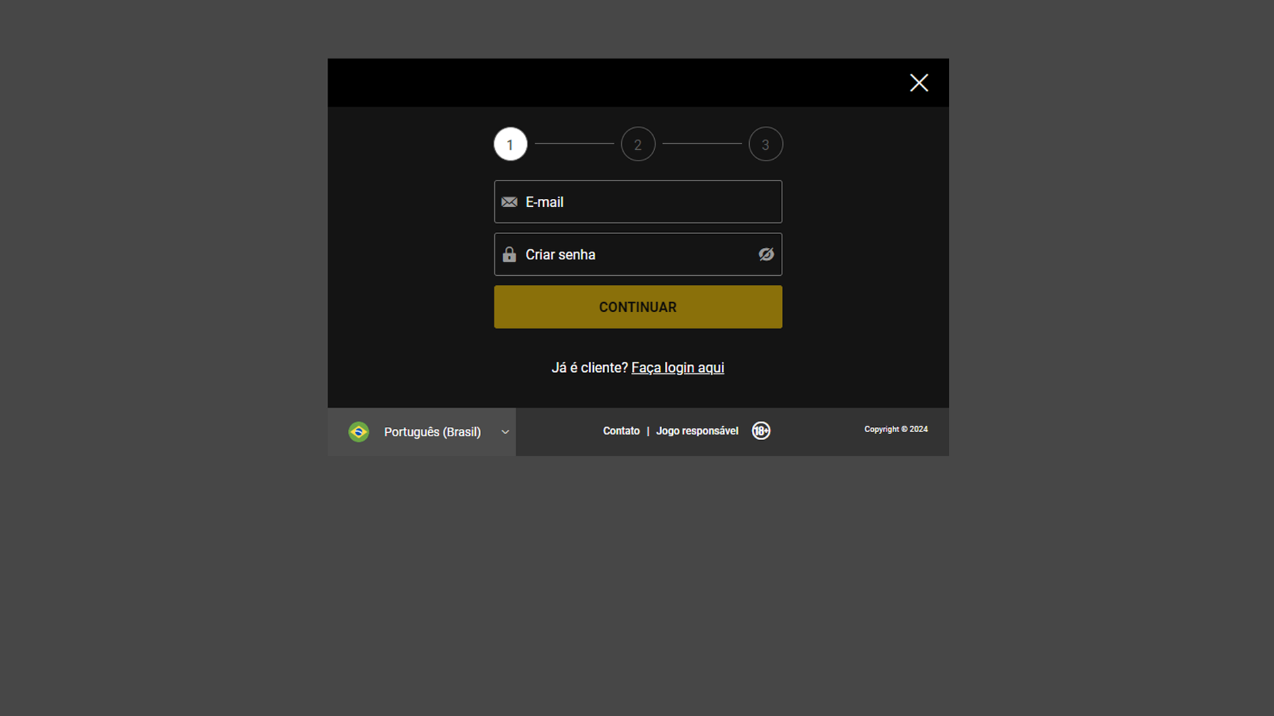Focus the E-mail input field
The width and height of the screenshot is (1274, 716).
click(x=638, y=202)
